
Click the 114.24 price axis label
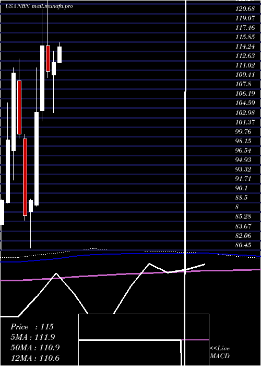pos(245,47)
